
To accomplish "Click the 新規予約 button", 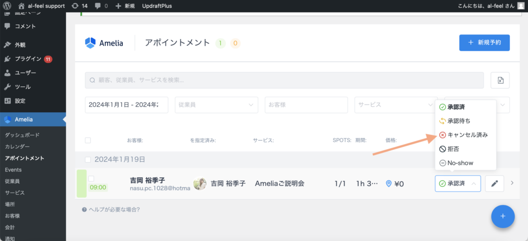I will pyautogui.click(x=484, y=43).
